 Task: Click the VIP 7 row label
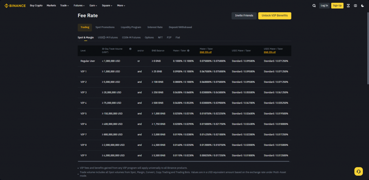[x=84, y=134]
